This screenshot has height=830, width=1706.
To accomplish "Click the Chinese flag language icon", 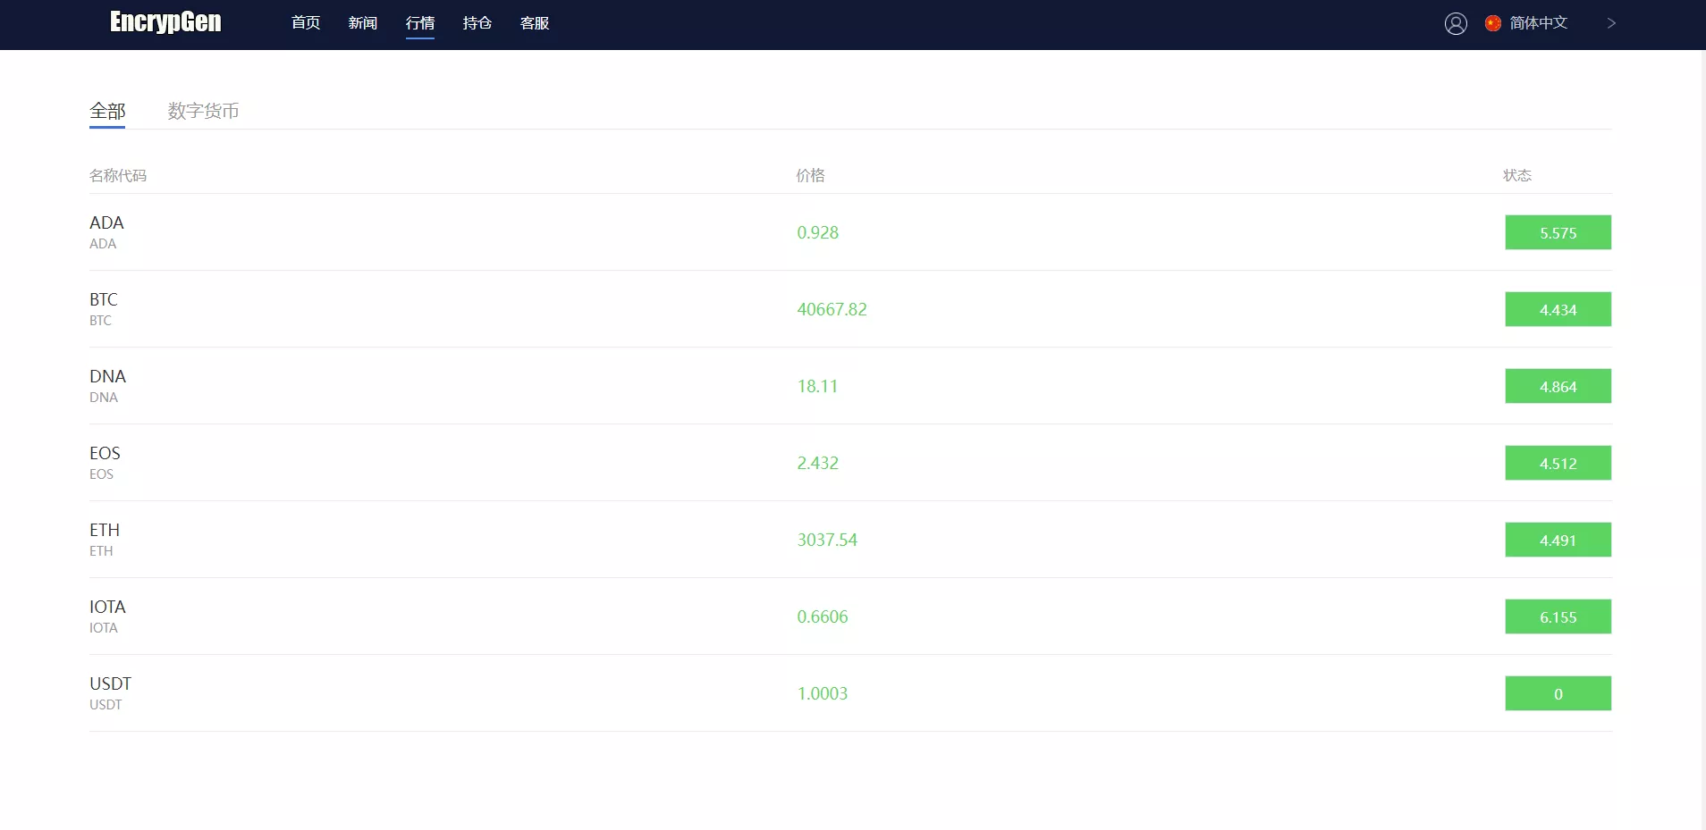I will [x=1492, y=23].
